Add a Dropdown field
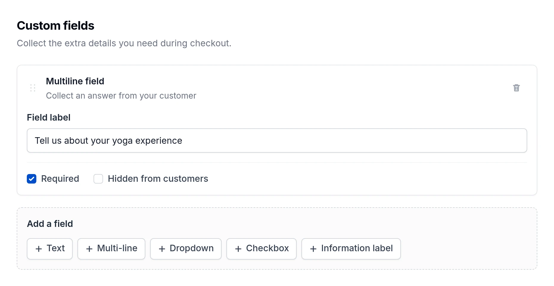The image size is (554, 286). [186, 249]
